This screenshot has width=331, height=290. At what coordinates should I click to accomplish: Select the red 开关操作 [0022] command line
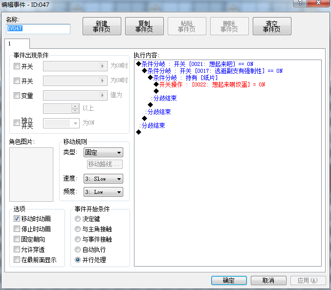tap(209, 84)
